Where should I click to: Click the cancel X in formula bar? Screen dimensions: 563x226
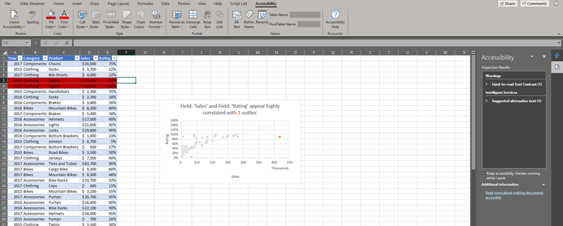click(x=46, y=43)
